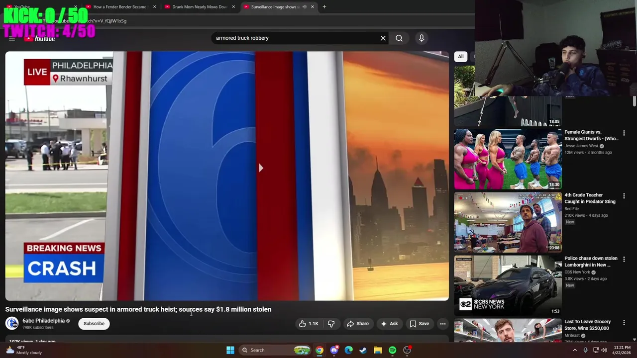Open options menu for Lamborghini chase video
Viewport: 637px width, 358px height.
tap(624, 259)
